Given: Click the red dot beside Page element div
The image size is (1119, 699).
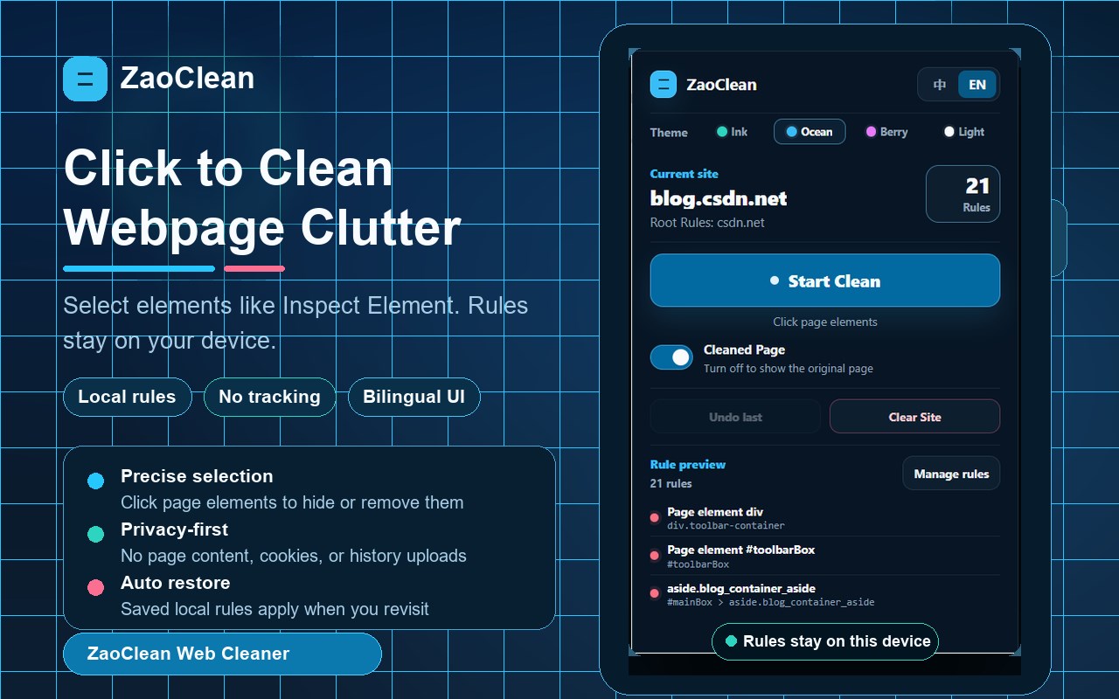Looking at the screenshot, I should pyautogui.click(x=655, y=518).
